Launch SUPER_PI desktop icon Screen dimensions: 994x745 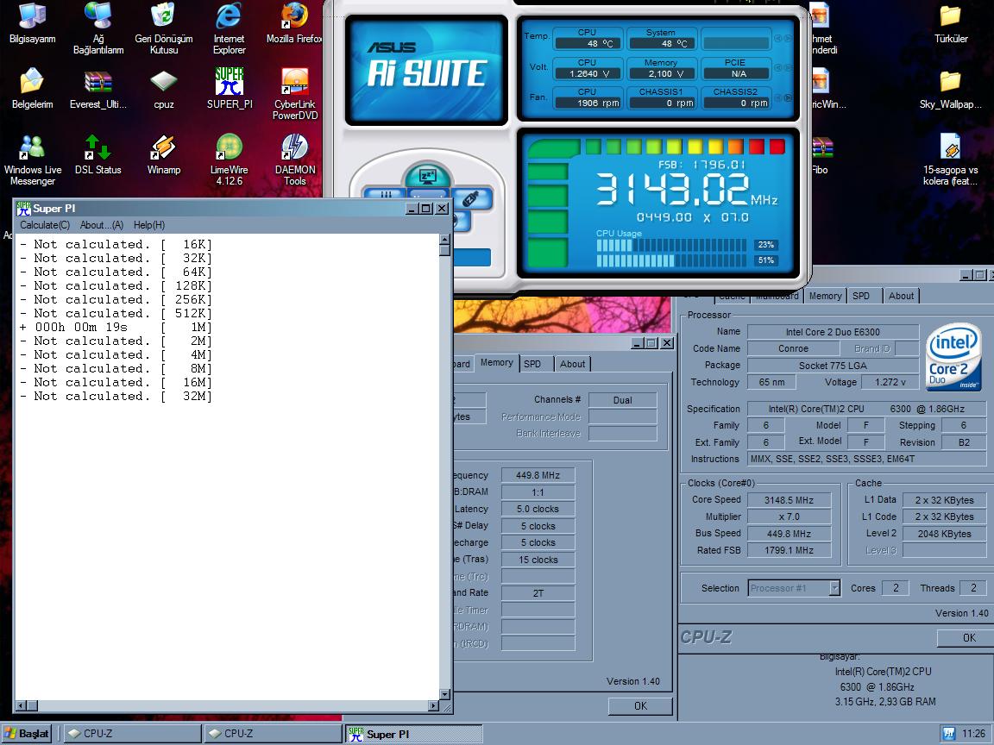(x=230, y=89)
